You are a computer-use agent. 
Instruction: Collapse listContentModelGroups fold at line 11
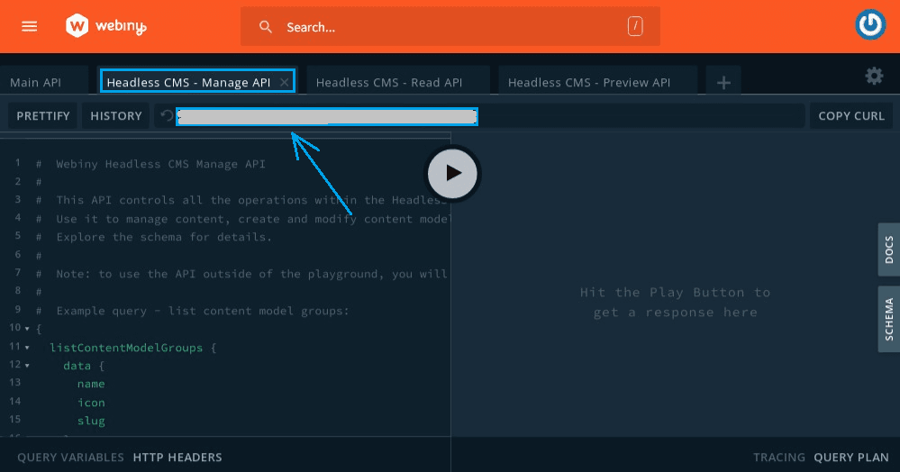click(x=27, y=348)
